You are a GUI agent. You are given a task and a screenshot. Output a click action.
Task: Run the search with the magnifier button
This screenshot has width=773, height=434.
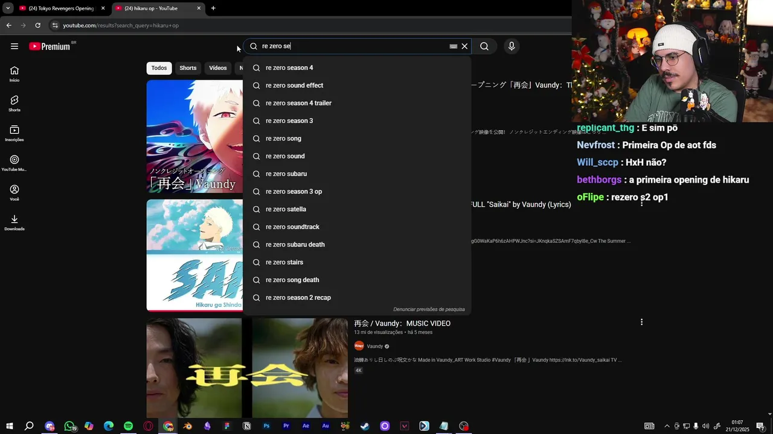pos(484,46)
